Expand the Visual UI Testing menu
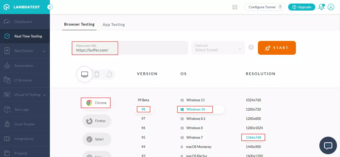This screenshot has height=157, width=340. (44, 95)
